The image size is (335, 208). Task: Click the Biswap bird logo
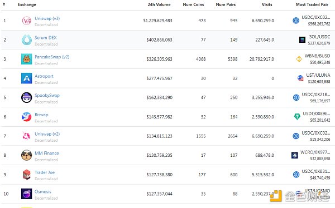click(x=26, y=117)
